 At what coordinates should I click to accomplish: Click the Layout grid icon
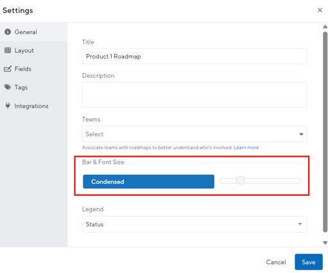tap(8, 50)
